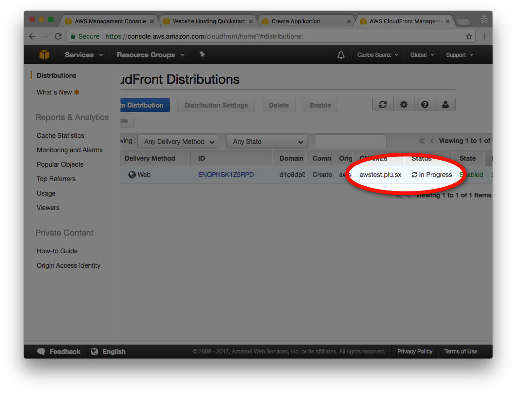
Task: Open distribution ENQPNSK1Z5RPD link
Action: (226, 175)
